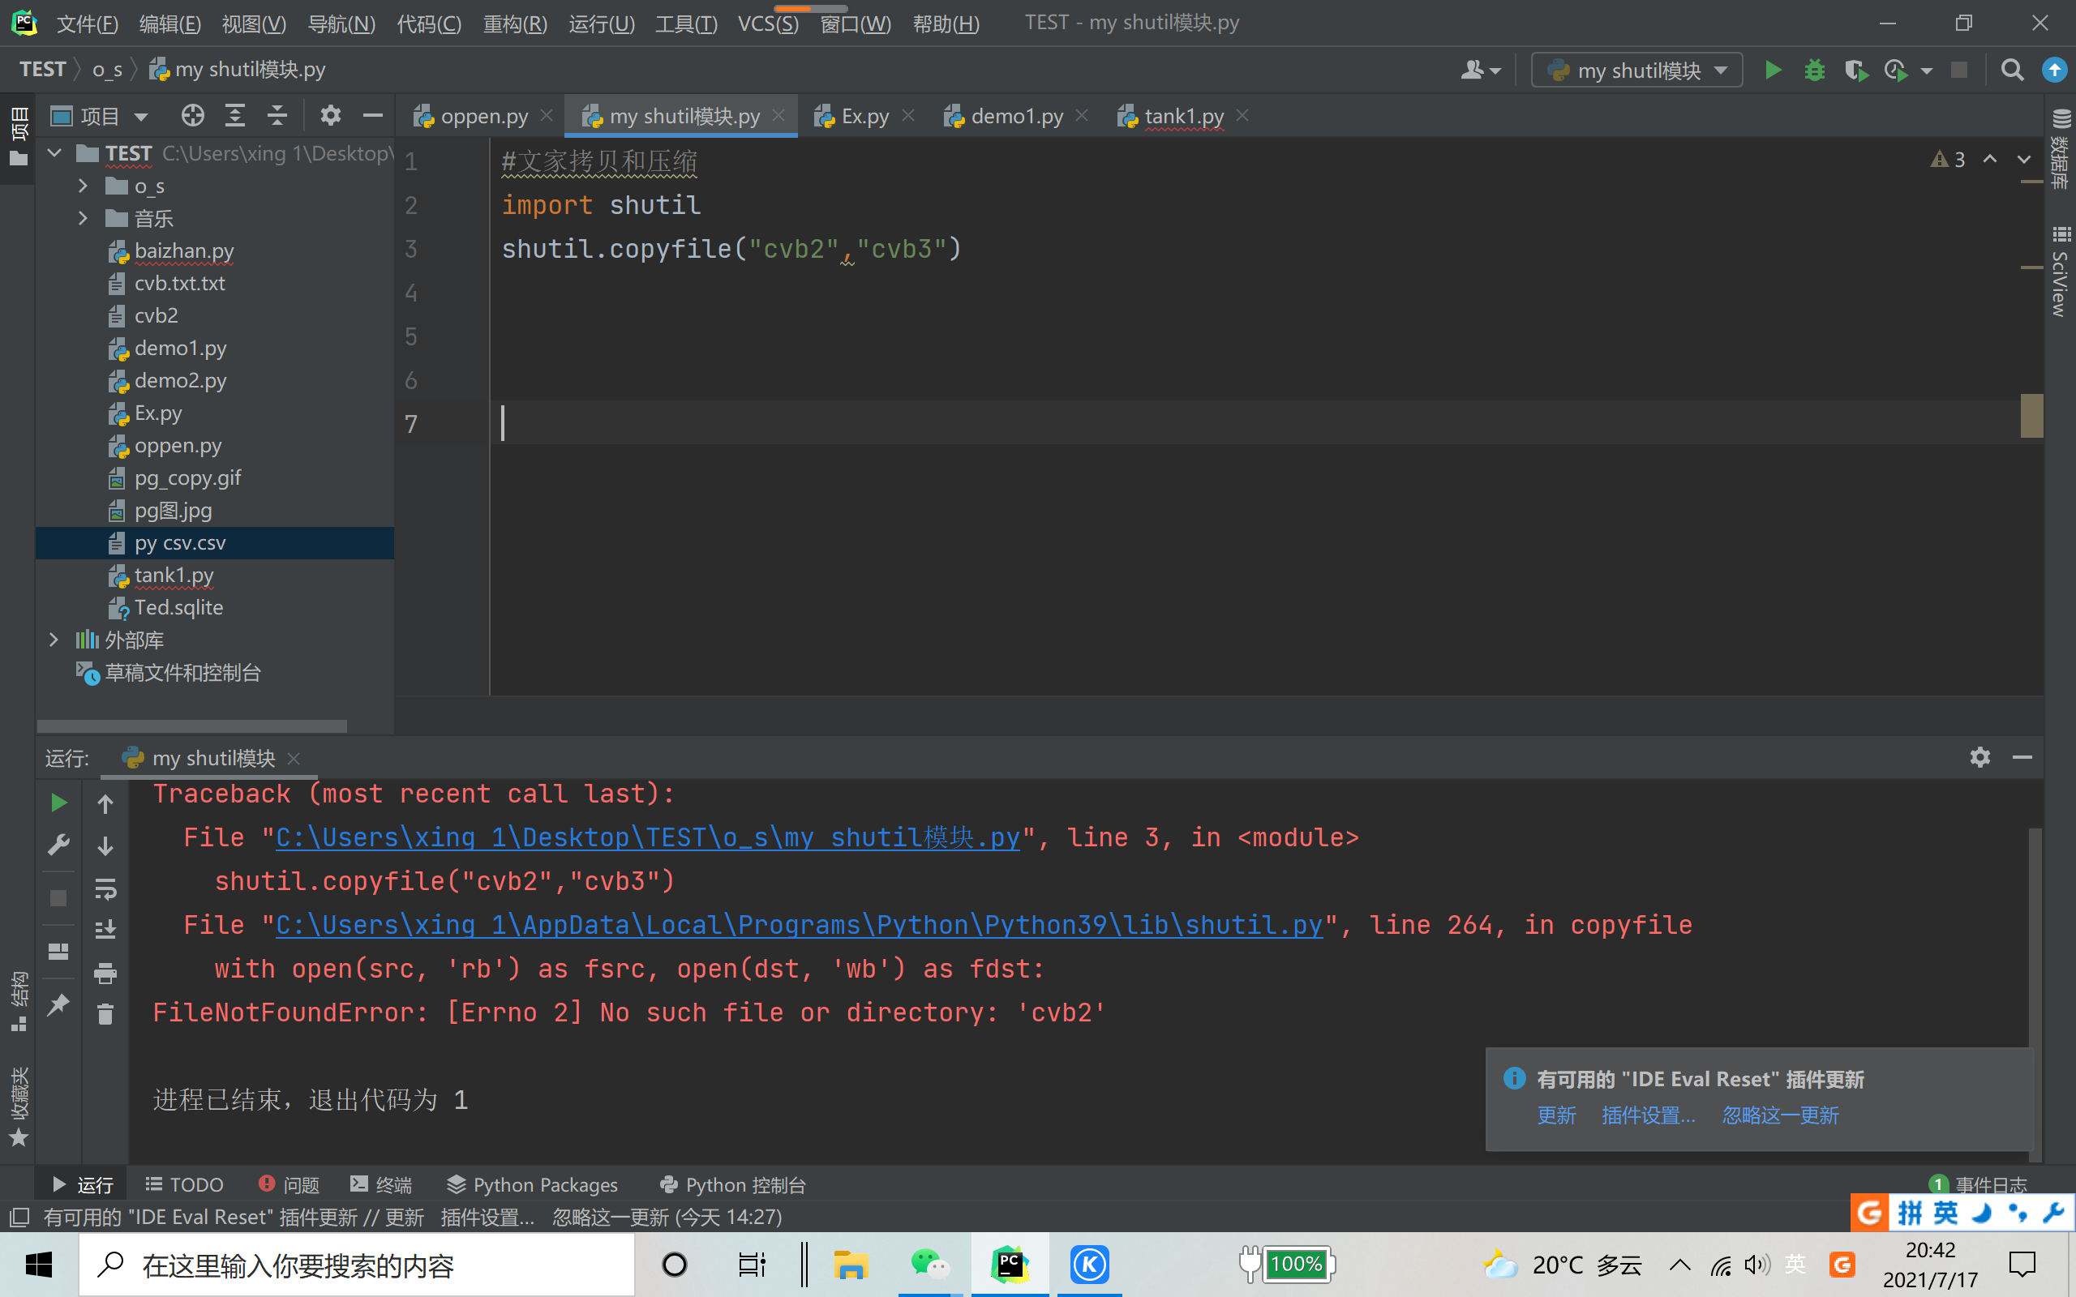Toggle pin tab in Run panel
2076x1297 pixels.
coord(58,1004)
